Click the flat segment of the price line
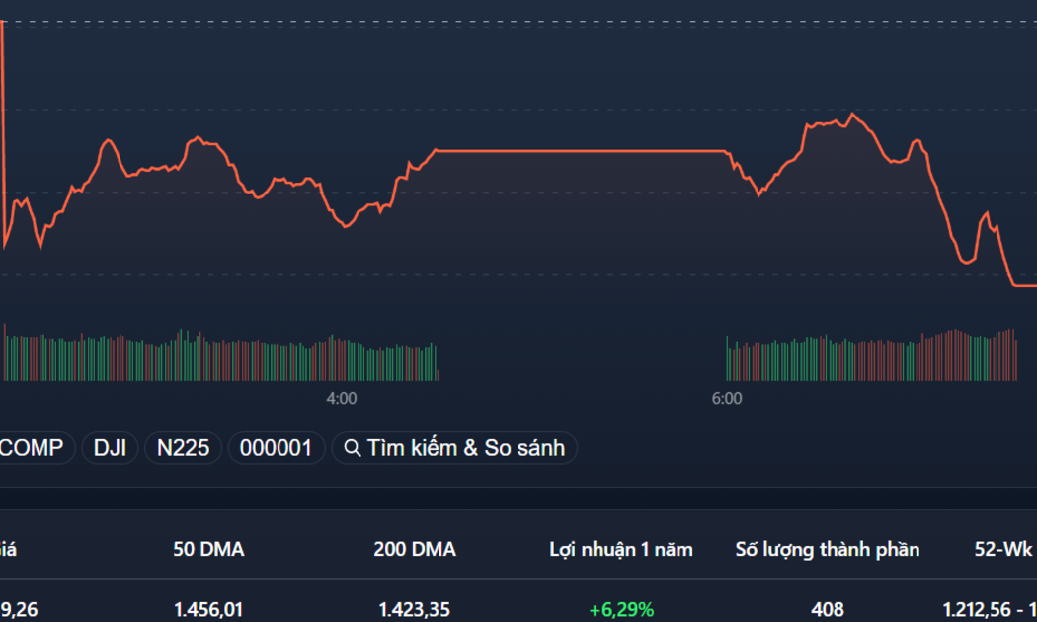The height and width of the screenshot is (622, 1037). (581, 151)
